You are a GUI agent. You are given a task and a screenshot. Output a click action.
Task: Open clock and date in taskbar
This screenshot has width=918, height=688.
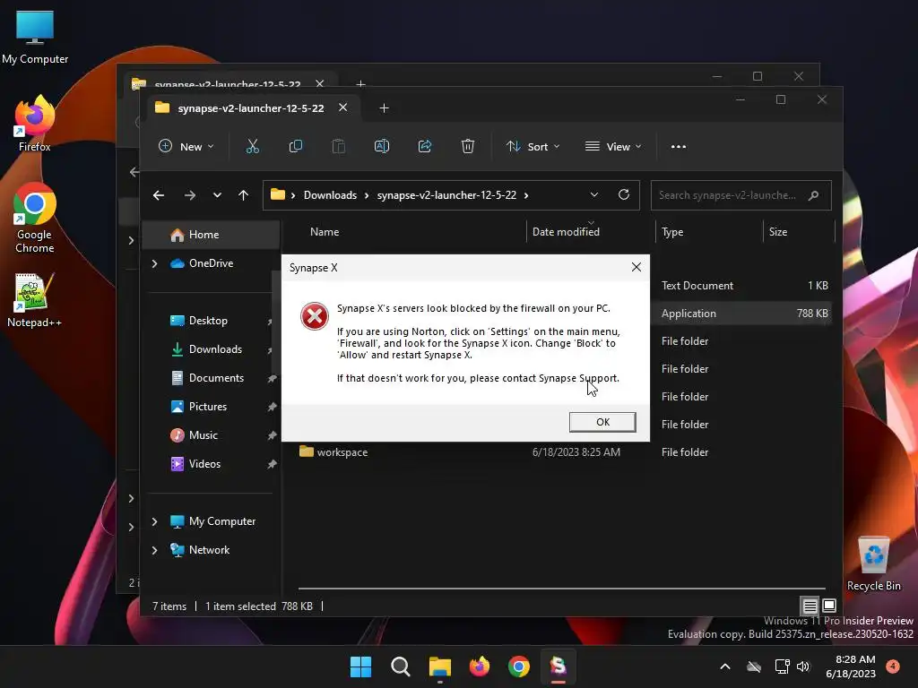(851, 666)
